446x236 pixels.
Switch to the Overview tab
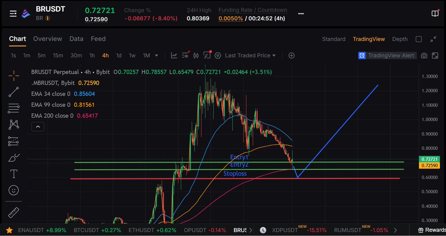click(x=48, y=39)
